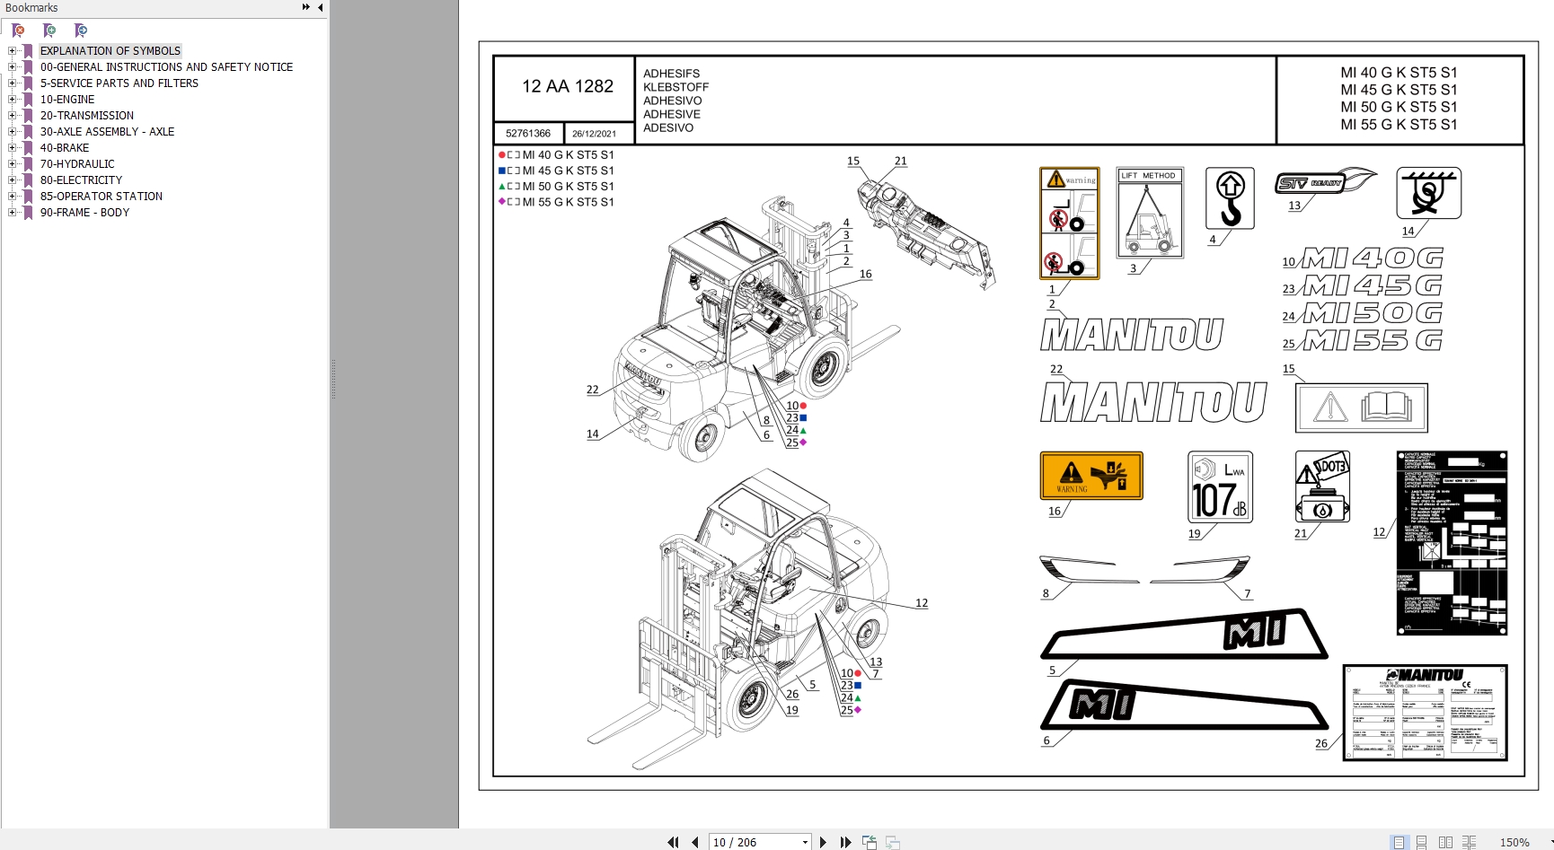Open the 00-GENERAL INSTRUCTIONS AND SAFETY NOTICE bookmark
Viewport: 1554px width, 850px height.
166,67
